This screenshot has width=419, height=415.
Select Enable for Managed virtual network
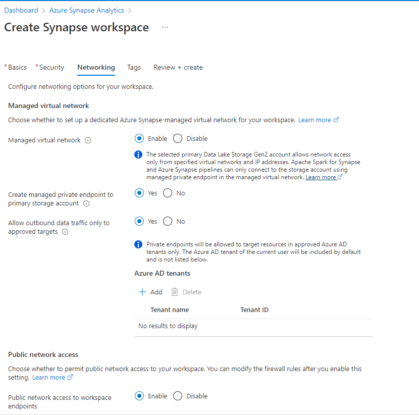pos(139,139)
